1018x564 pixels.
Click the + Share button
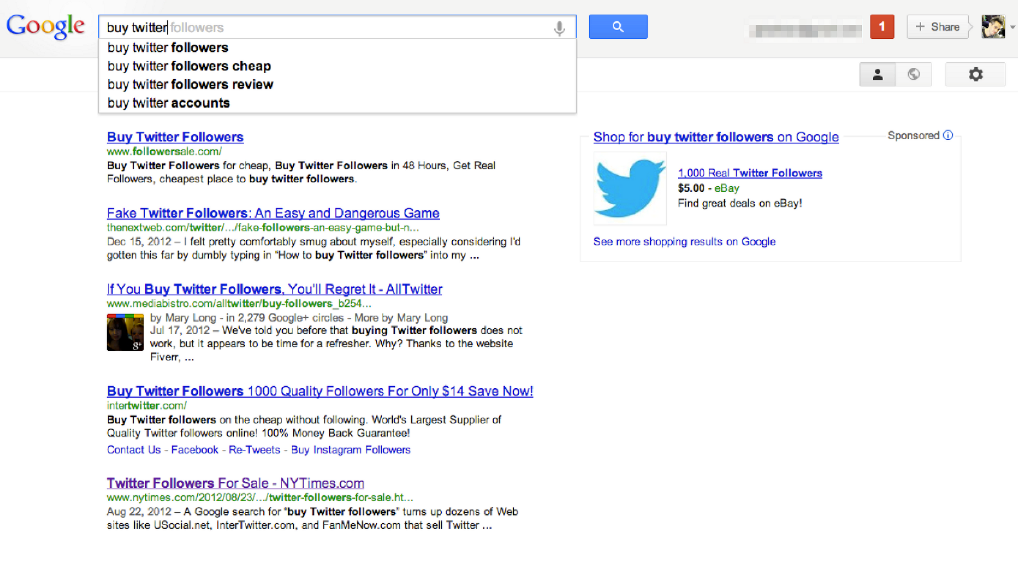click(x=937, y=27)
